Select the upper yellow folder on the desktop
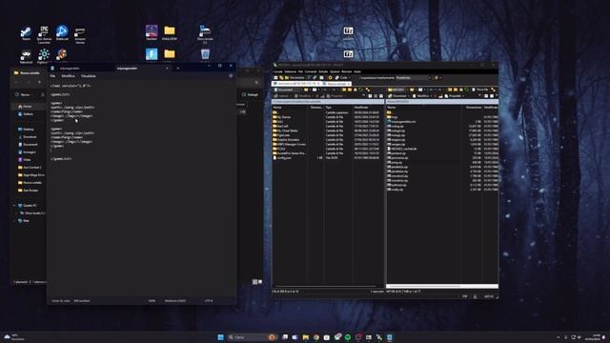610x343 pixels. click(170, 32)
